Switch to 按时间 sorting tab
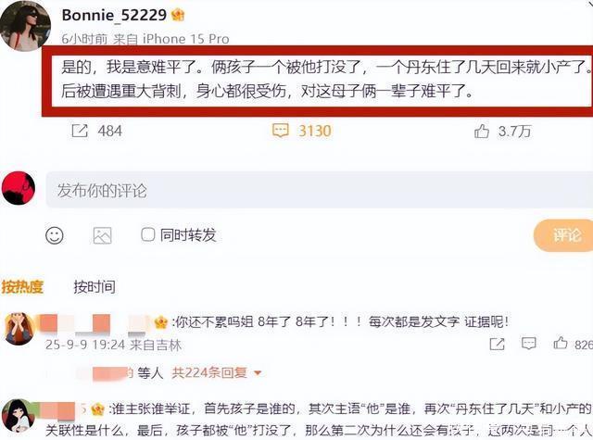The width and height of the screenshot is (593, 440). click(x=95, y=287)
